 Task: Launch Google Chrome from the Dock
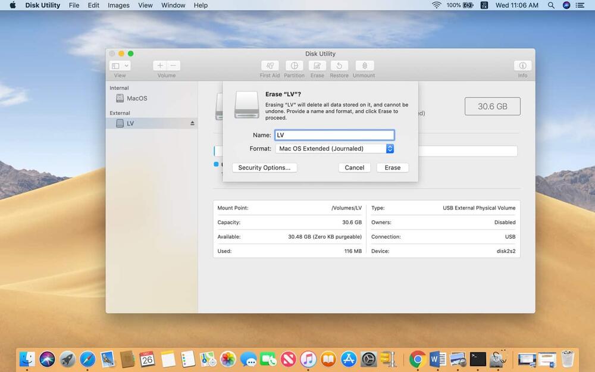coord(417,359)
